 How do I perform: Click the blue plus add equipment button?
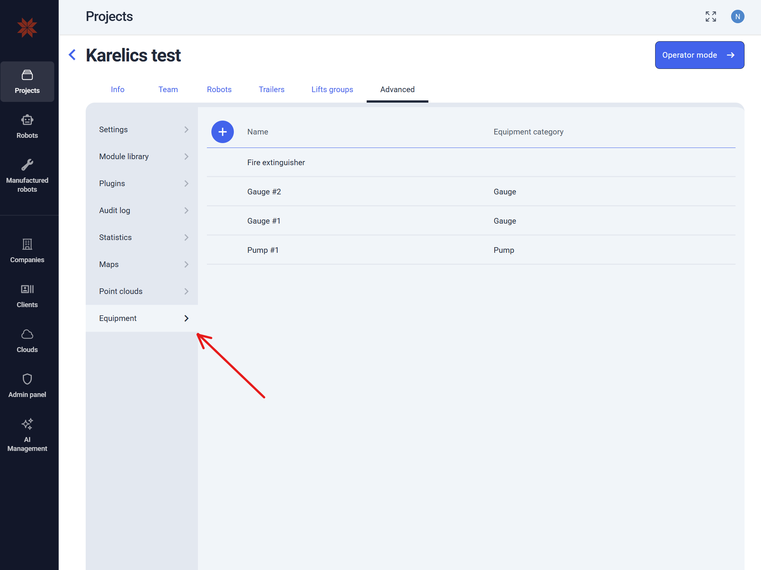(223, 132)
